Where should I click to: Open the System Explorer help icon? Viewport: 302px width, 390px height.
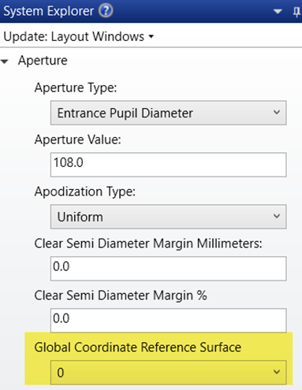[x=106, y=11]
